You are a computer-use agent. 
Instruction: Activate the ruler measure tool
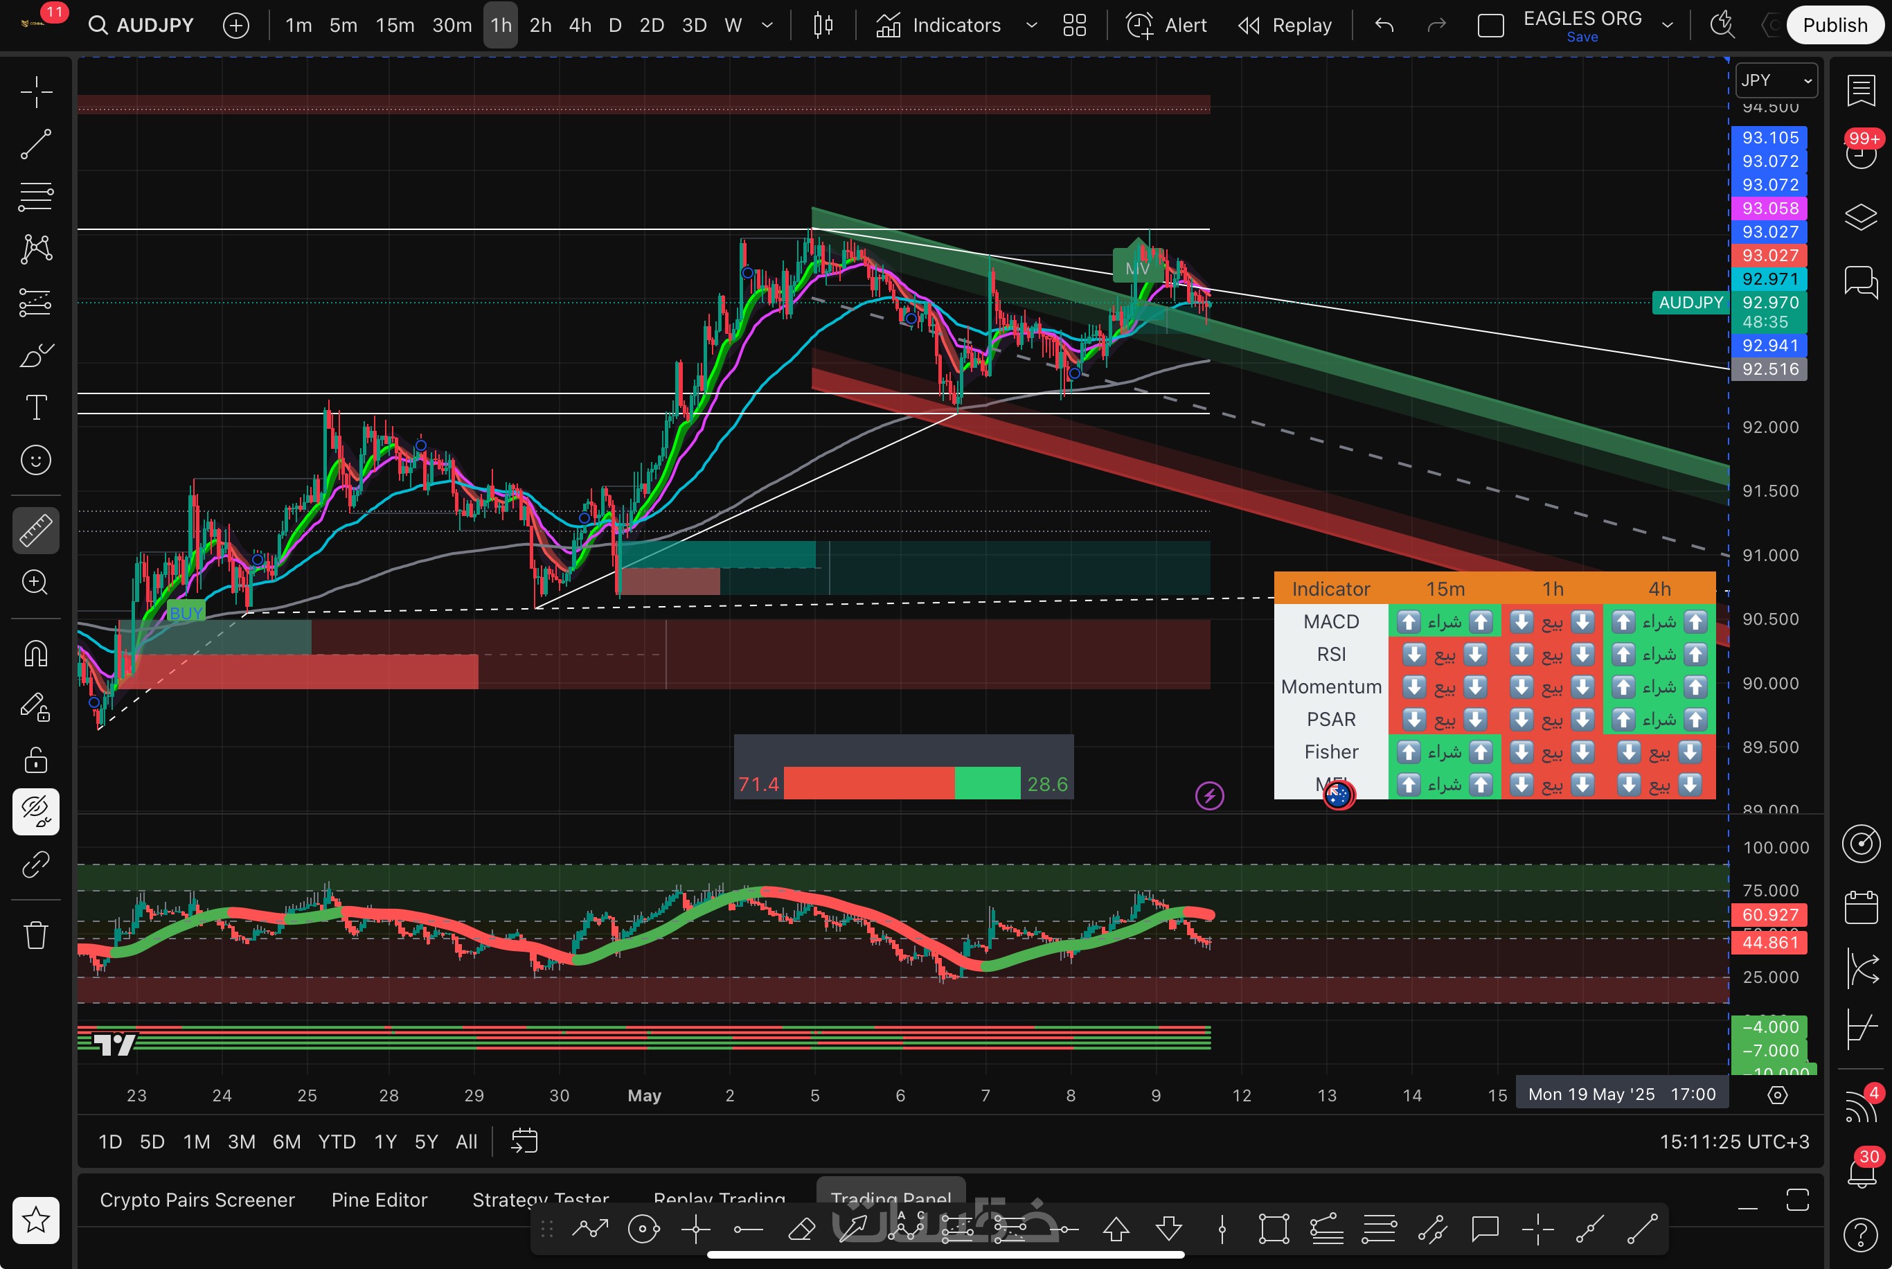tap(35, 530)
